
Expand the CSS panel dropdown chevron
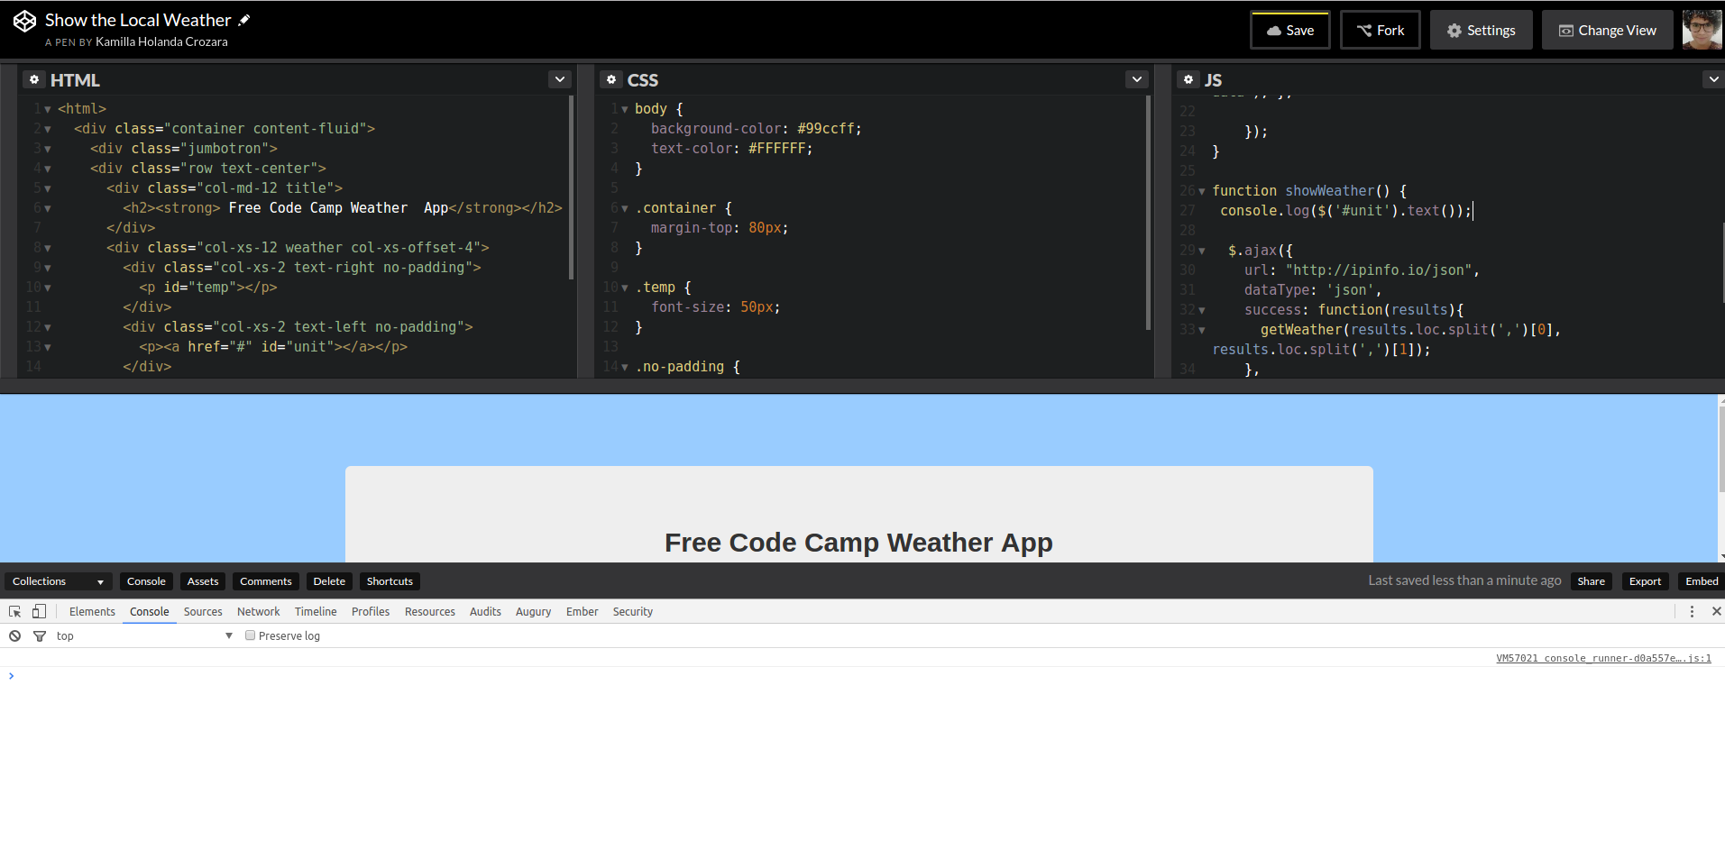tap(1137, 79)
